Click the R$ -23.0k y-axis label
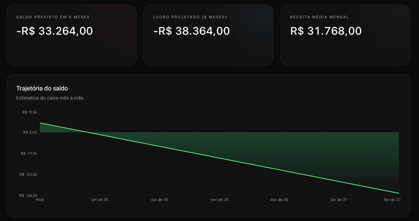Screen dimensions: 419x221 click(29, 174)
